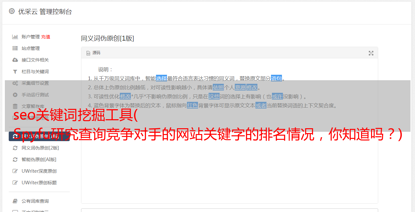
Task: Click the play circle icon for 手动运行测试
Action: click(15, 95)
